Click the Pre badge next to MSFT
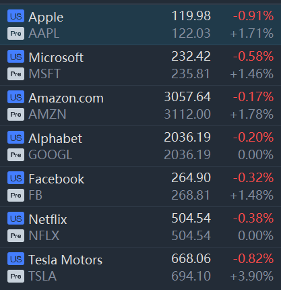Viewport: 281px width, 290px height. (15, 74)
